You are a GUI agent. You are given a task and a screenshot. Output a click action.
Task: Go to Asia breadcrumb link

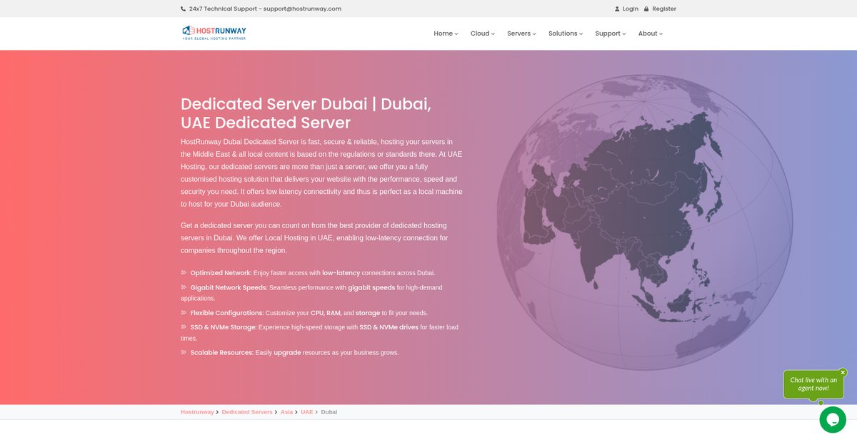(286, 412)
